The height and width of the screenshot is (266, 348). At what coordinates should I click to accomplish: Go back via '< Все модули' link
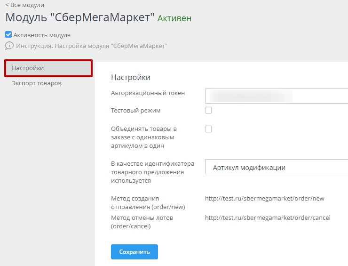(24, 5)
